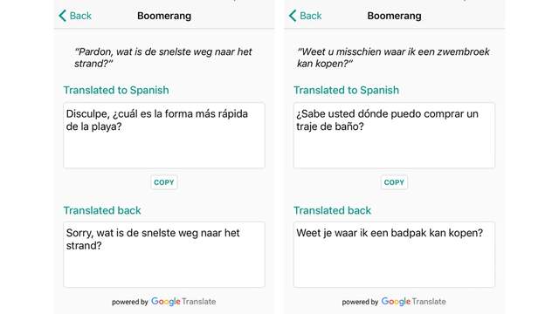
Task: Click the badpak translated-back text box
Action: 394,255
